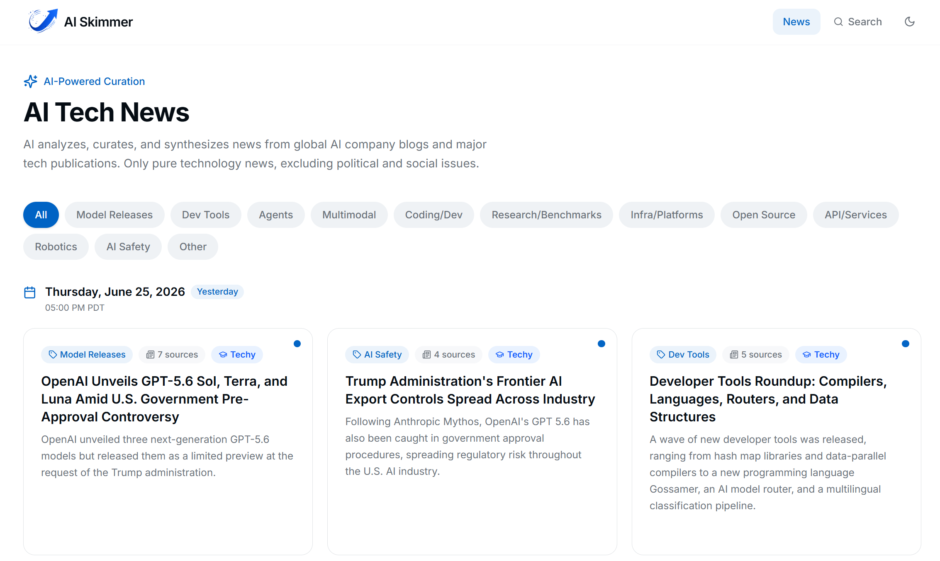Toggle dark mode with the moon icon
Viewport: 940px width, 561px height.
point(909,22)
